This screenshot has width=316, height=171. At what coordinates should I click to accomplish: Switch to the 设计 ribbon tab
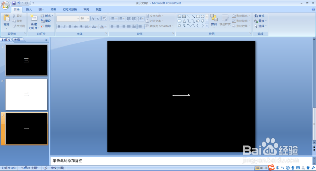click(x=41, y=9)
